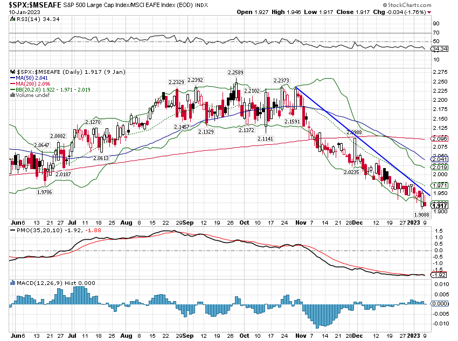This screenshot has width=458, height=341.
Task: Click the 10-Jan-2023 date label
Action: click(25, 12)
